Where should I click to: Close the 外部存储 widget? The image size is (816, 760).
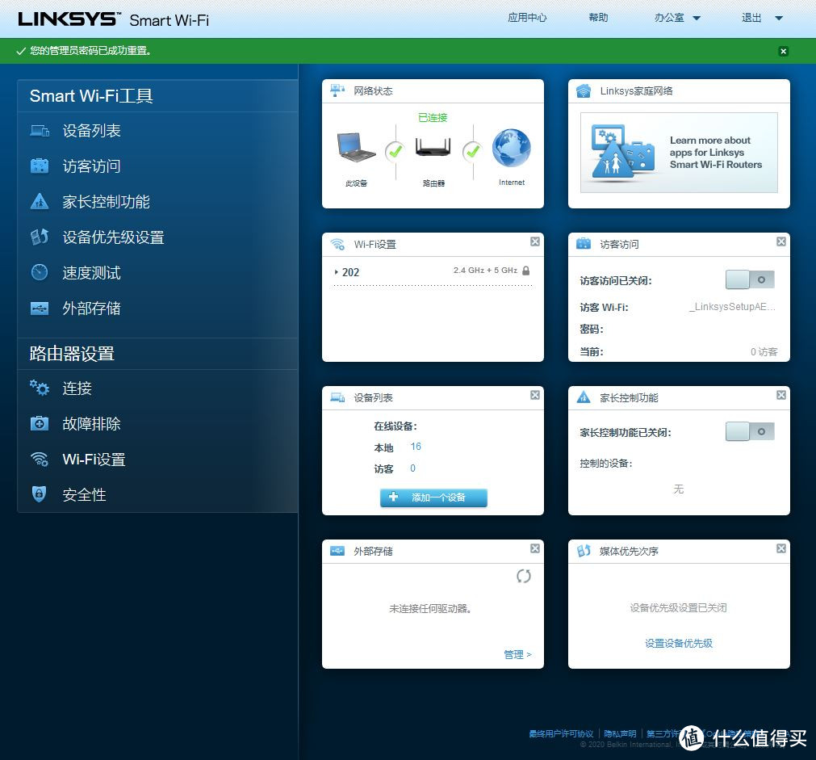coord(535,548)
